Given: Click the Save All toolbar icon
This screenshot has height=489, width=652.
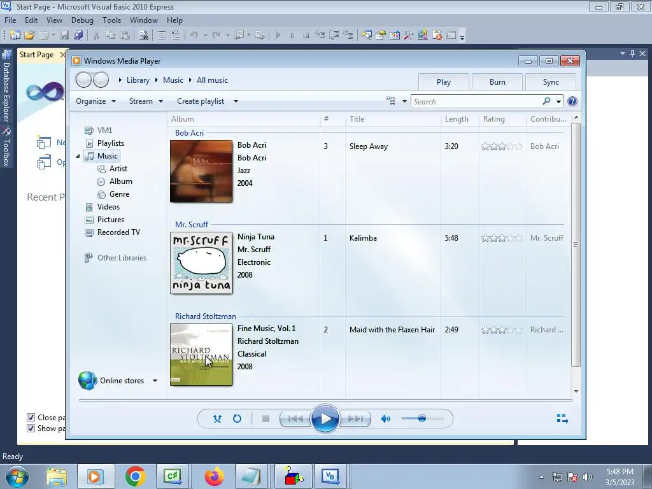Looking at the screenshot, I should [x=78, y=36].
